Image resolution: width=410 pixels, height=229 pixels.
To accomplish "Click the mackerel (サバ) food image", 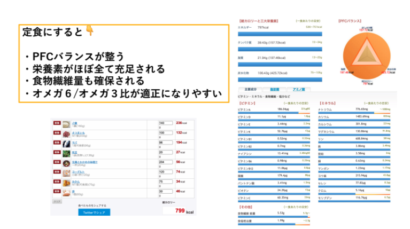I will pyautogui.click(x=66, y=143).
